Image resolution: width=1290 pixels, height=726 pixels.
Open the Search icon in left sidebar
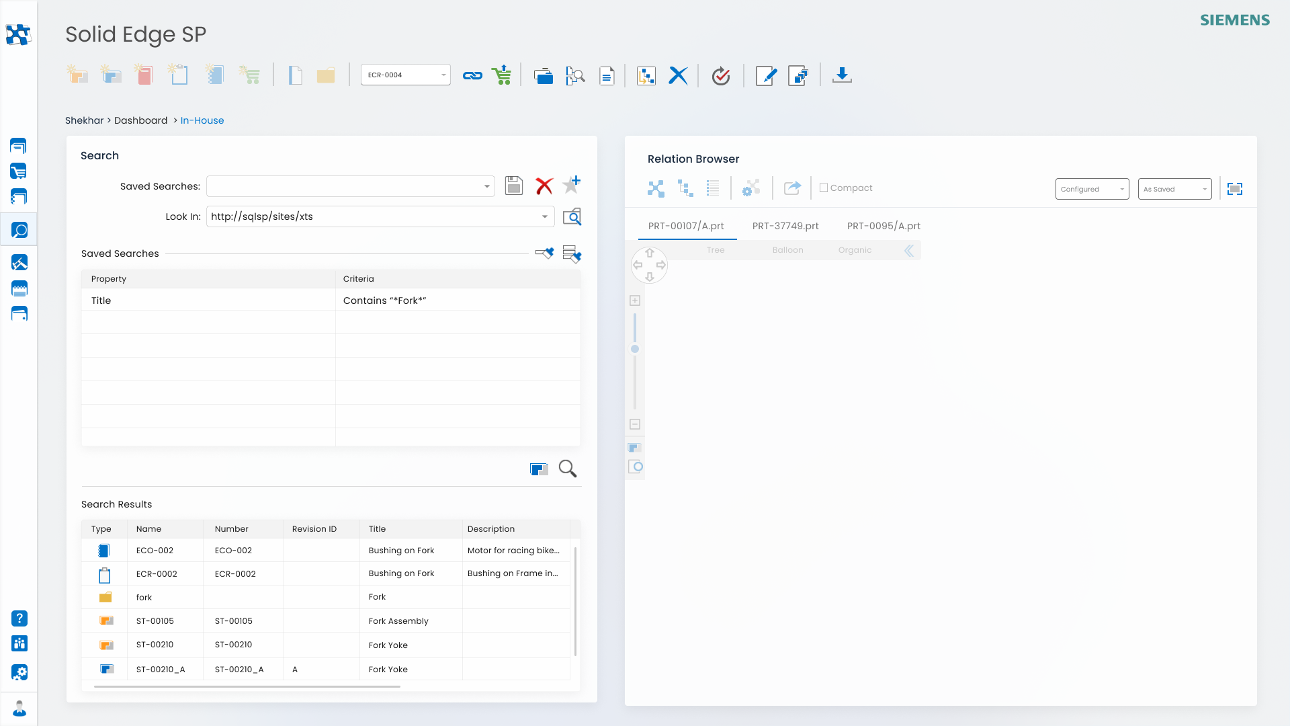pos(19,231)
